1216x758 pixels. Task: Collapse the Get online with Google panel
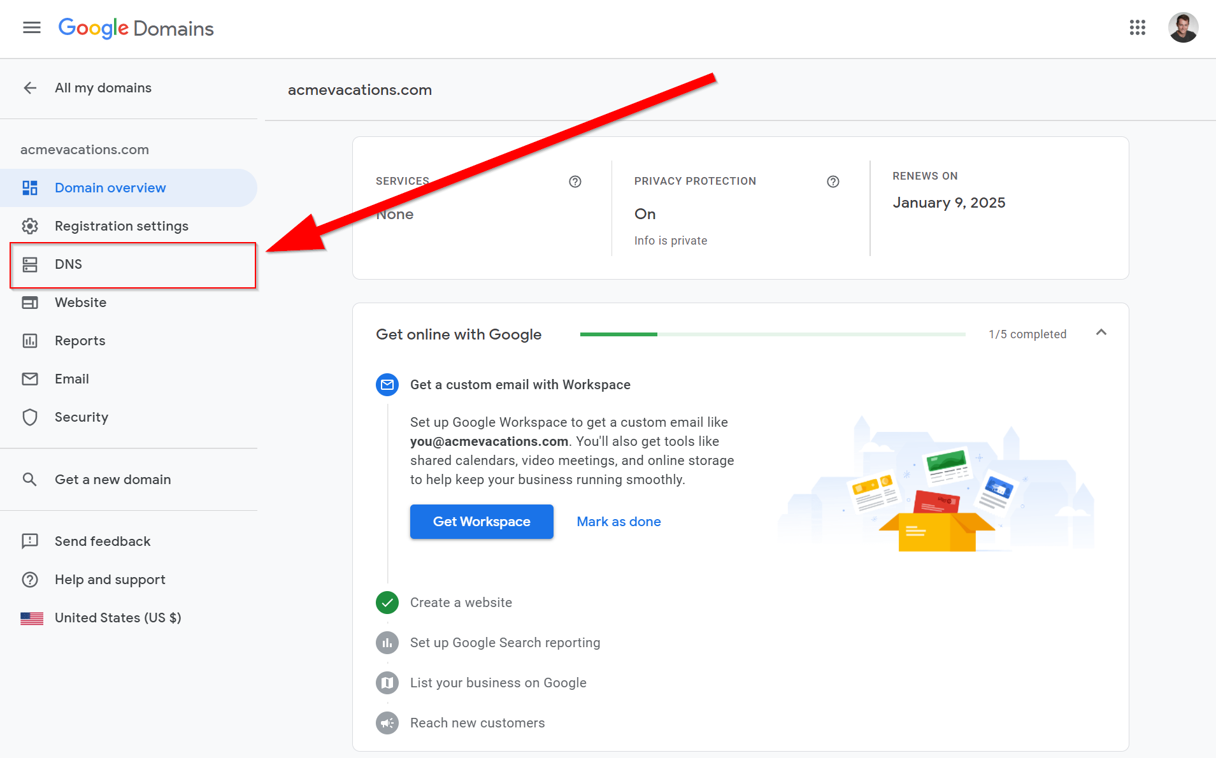tap(1101, 333)
